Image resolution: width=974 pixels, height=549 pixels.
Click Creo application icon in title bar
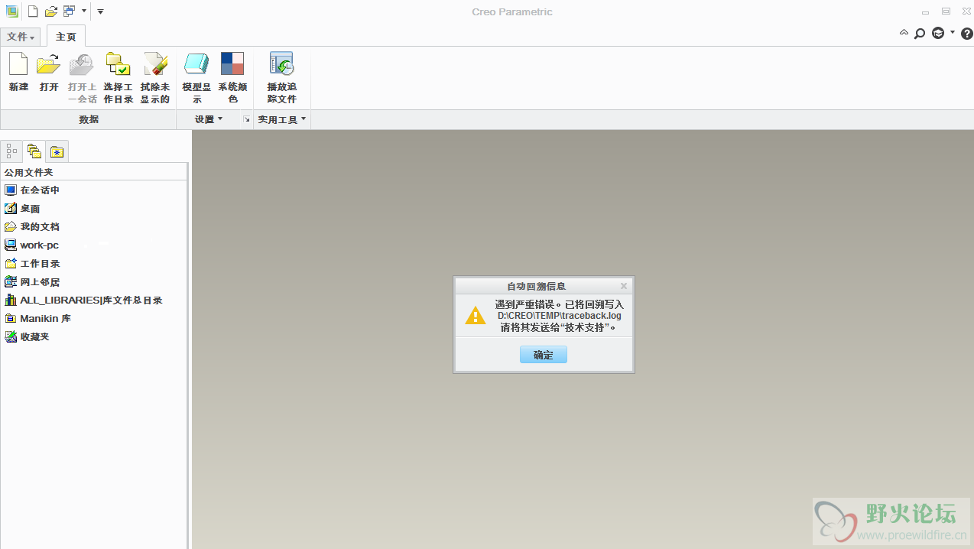pyautogui.click(x=12, y=11)
